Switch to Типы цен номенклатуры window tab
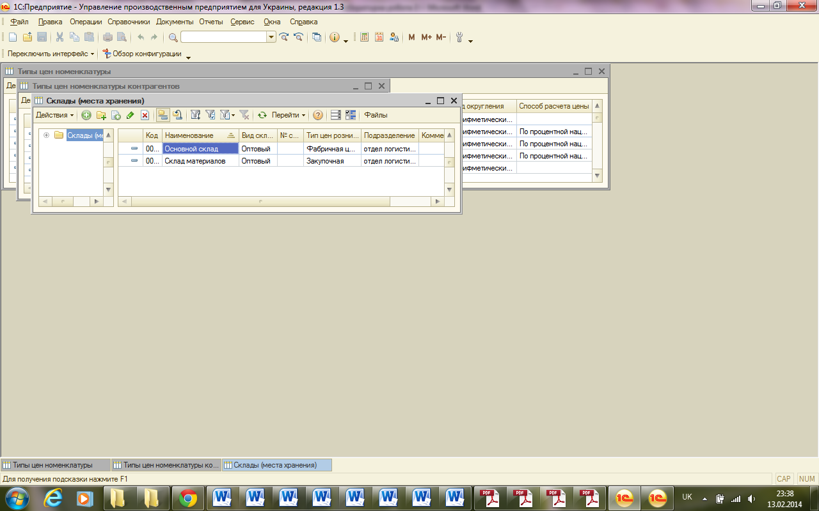Screen dimensions: 819x511 56,465
